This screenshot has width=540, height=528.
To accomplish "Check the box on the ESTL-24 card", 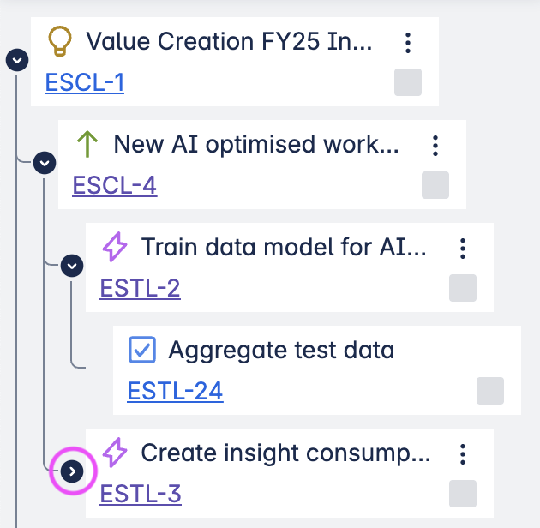I will (490, 391).
